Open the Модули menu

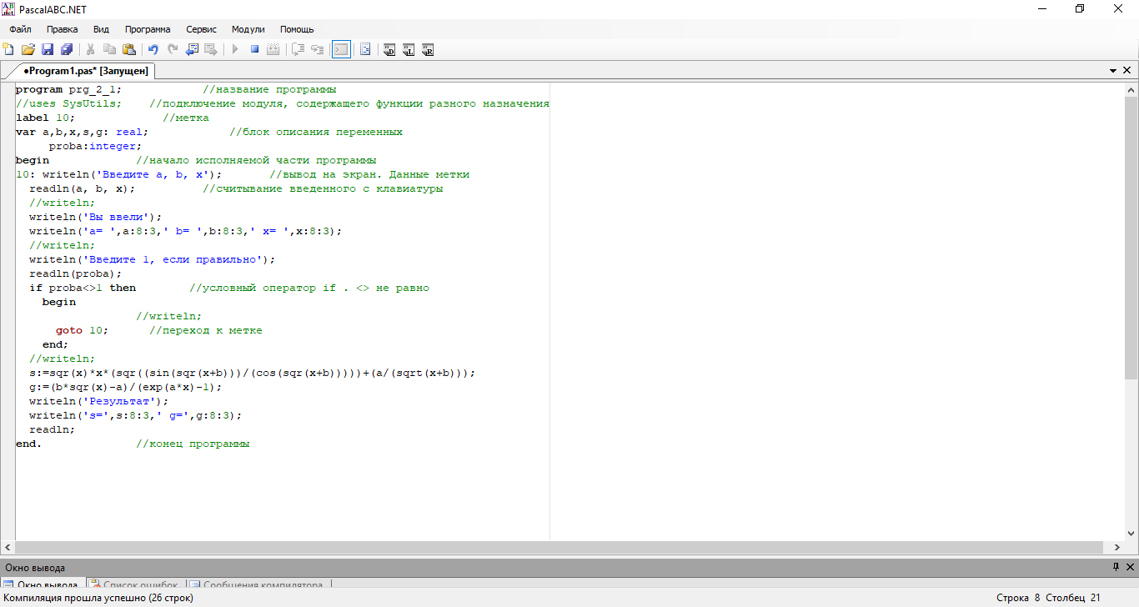[248, 29]
